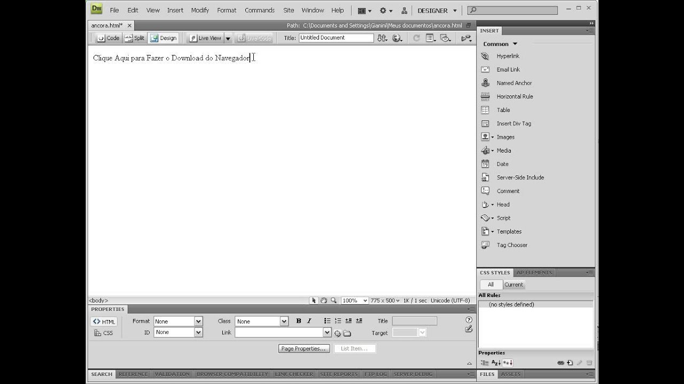
Task: Click the Page Properties button
Action: point(304,349)
